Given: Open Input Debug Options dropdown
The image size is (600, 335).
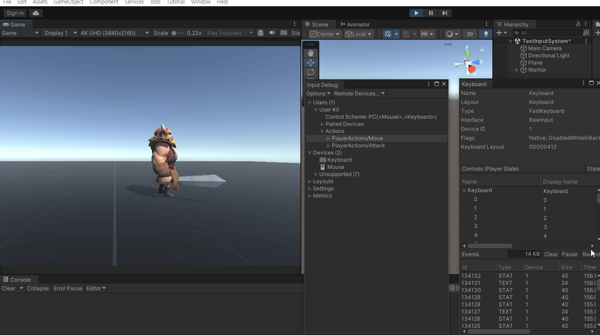Looking at the screenshot, I should pyautogui.click(x=318, y=94).
